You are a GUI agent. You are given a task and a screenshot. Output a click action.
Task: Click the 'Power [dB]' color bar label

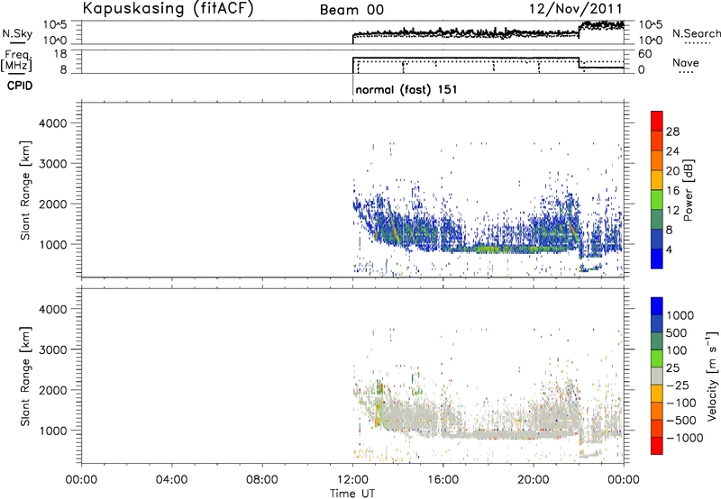[x=688, y=190]
